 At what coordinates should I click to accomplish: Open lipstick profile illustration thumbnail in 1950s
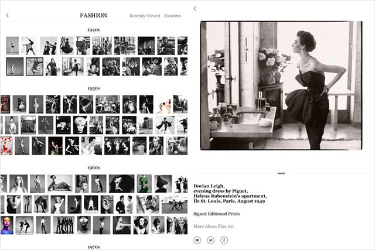(164, 104)
